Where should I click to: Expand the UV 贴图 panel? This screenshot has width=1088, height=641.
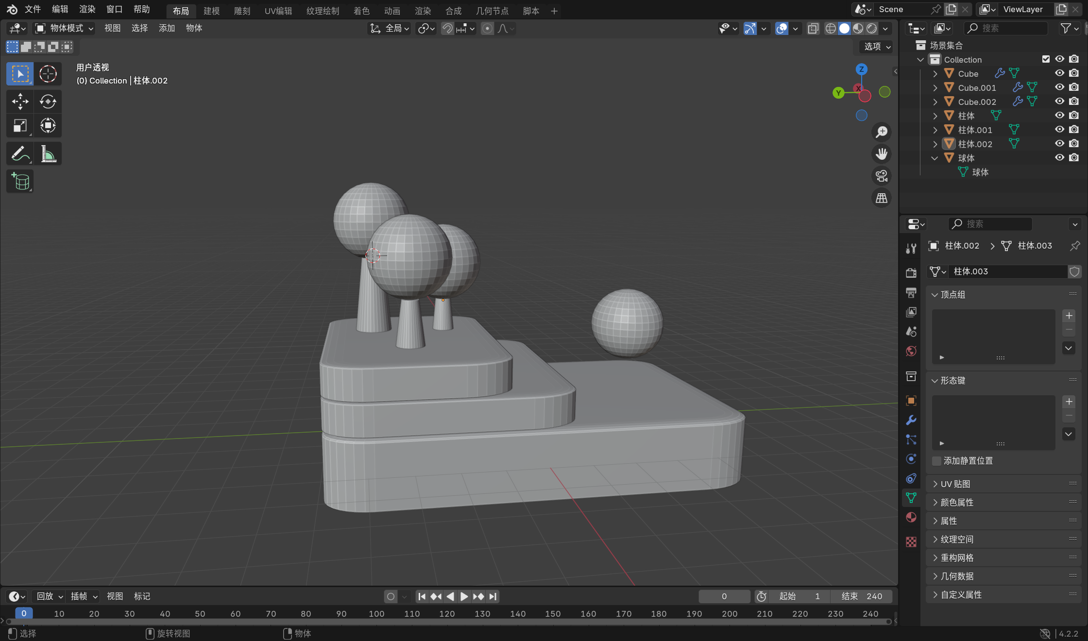tap(955, 484)
